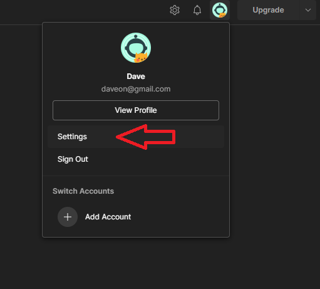Screen dimensions: 320x289
Task: Click the email daveon@gmail.com
Action: point(136,89)
